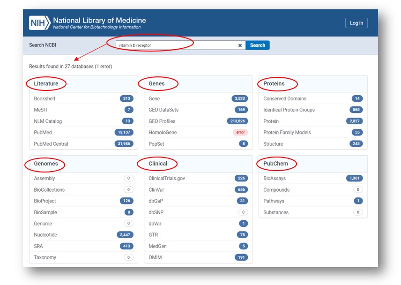Click the Proteins section heading
Image resolution: width=401 pixels, height=285 pixels.
(x=274, y=83)
